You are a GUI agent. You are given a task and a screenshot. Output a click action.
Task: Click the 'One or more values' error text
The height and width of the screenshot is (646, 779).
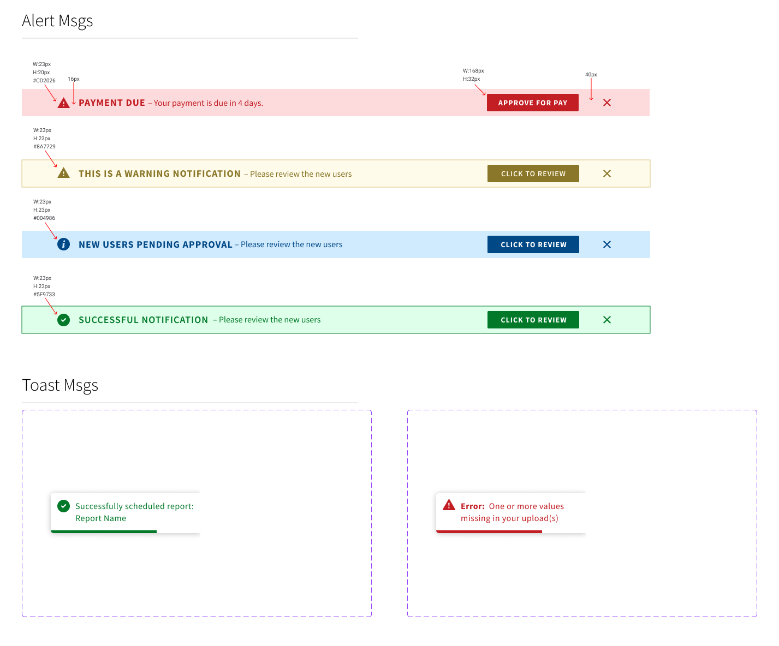(x=526, y=506)
